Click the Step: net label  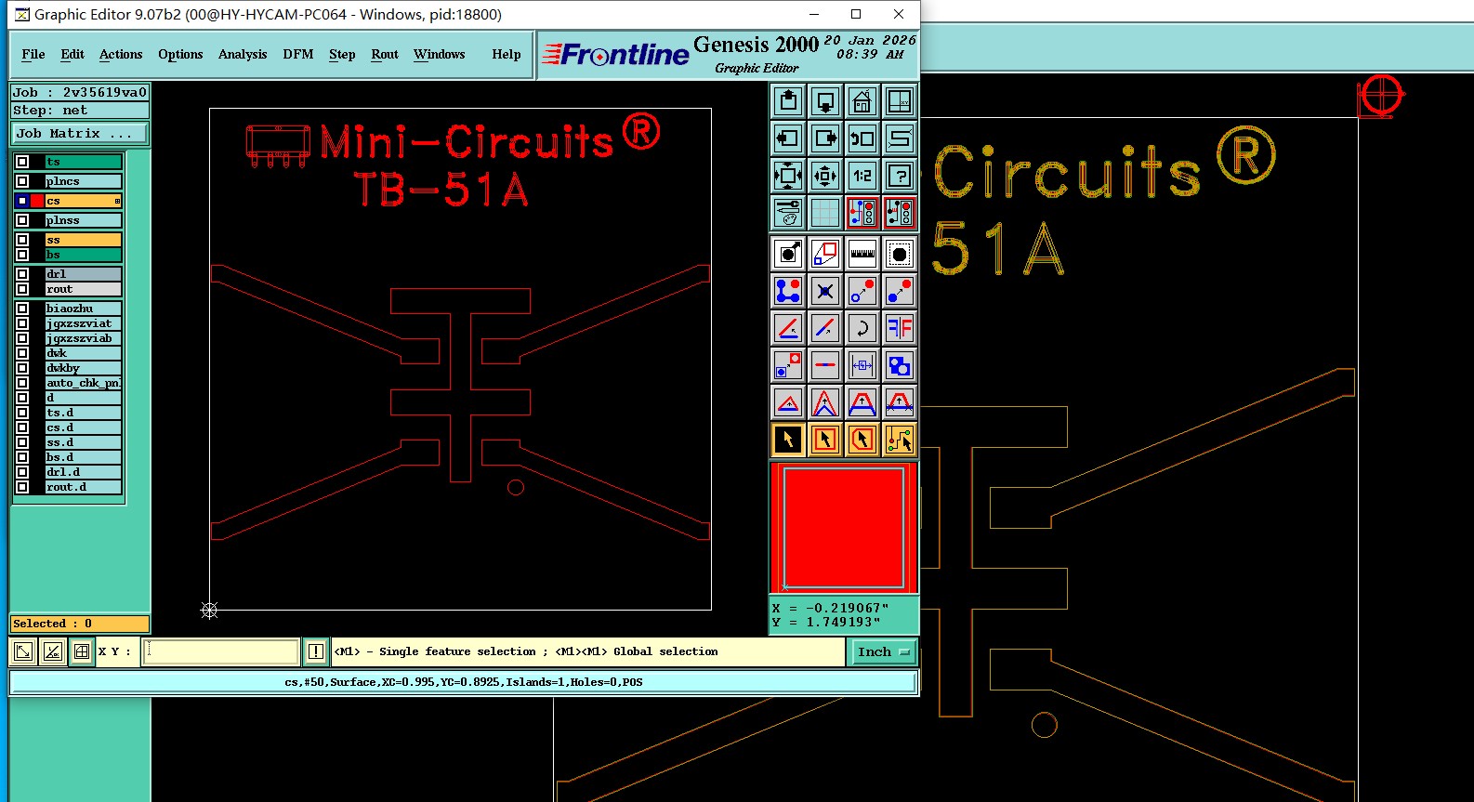(x=80, y=110)
